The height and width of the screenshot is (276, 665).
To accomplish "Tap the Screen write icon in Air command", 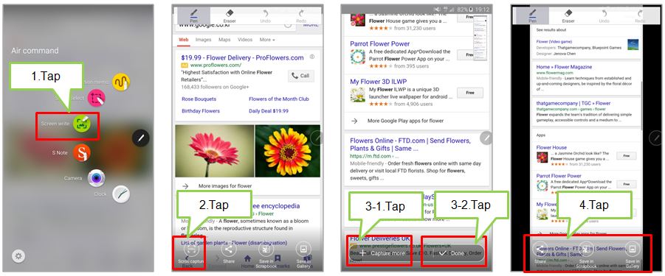I will pos(82,124).
